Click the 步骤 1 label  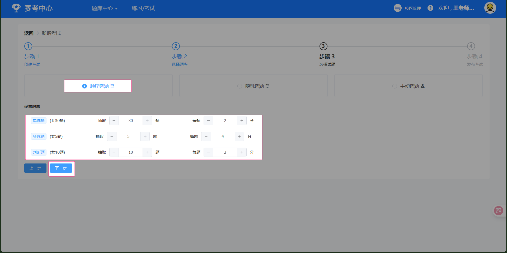pyautogui.click(x=32, y=57)
